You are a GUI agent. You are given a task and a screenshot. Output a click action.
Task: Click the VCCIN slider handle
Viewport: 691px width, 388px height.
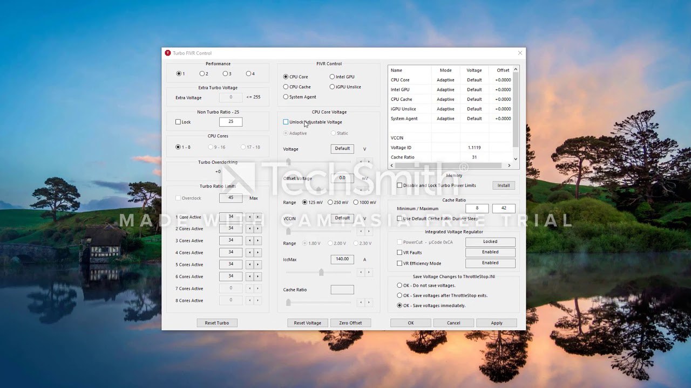click(x=288, y=231)
